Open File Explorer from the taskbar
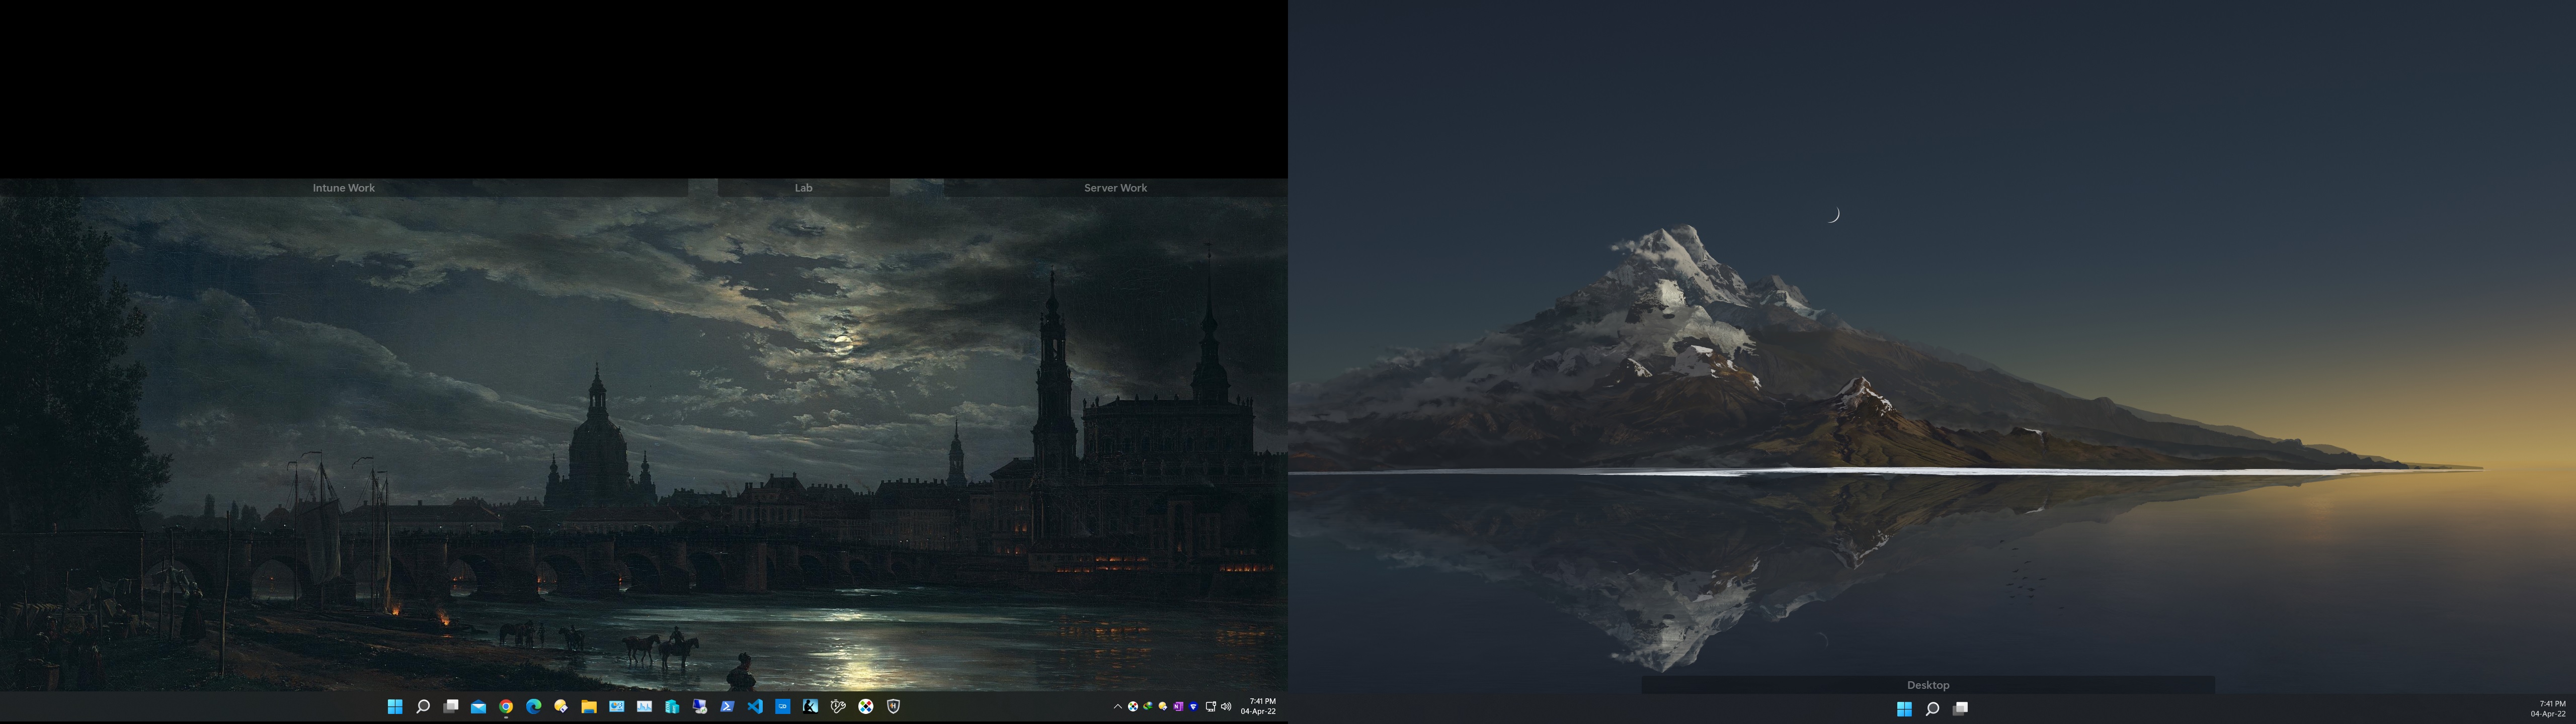This screenshot has height=724, width=2576. (x=589, y=706)
